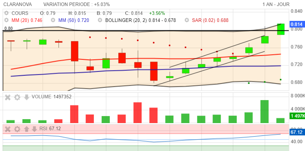
Task: Click the 0.80 horizontal line label
Action: pyautogui.click(x=8, y=29)
